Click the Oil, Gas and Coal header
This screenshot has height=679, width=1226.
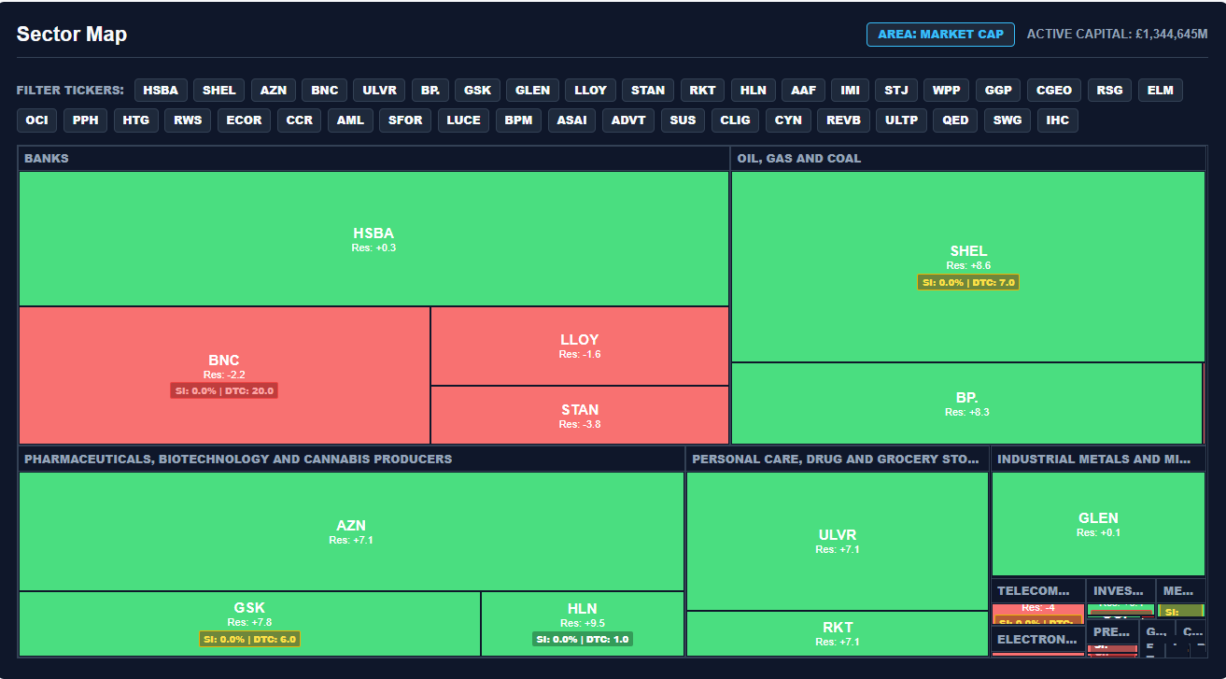(968, 159)
